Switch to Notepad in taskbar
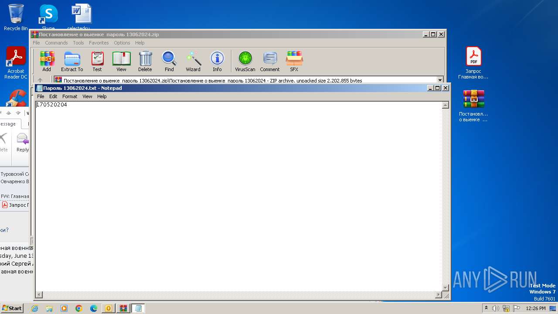 click(138, 308)
